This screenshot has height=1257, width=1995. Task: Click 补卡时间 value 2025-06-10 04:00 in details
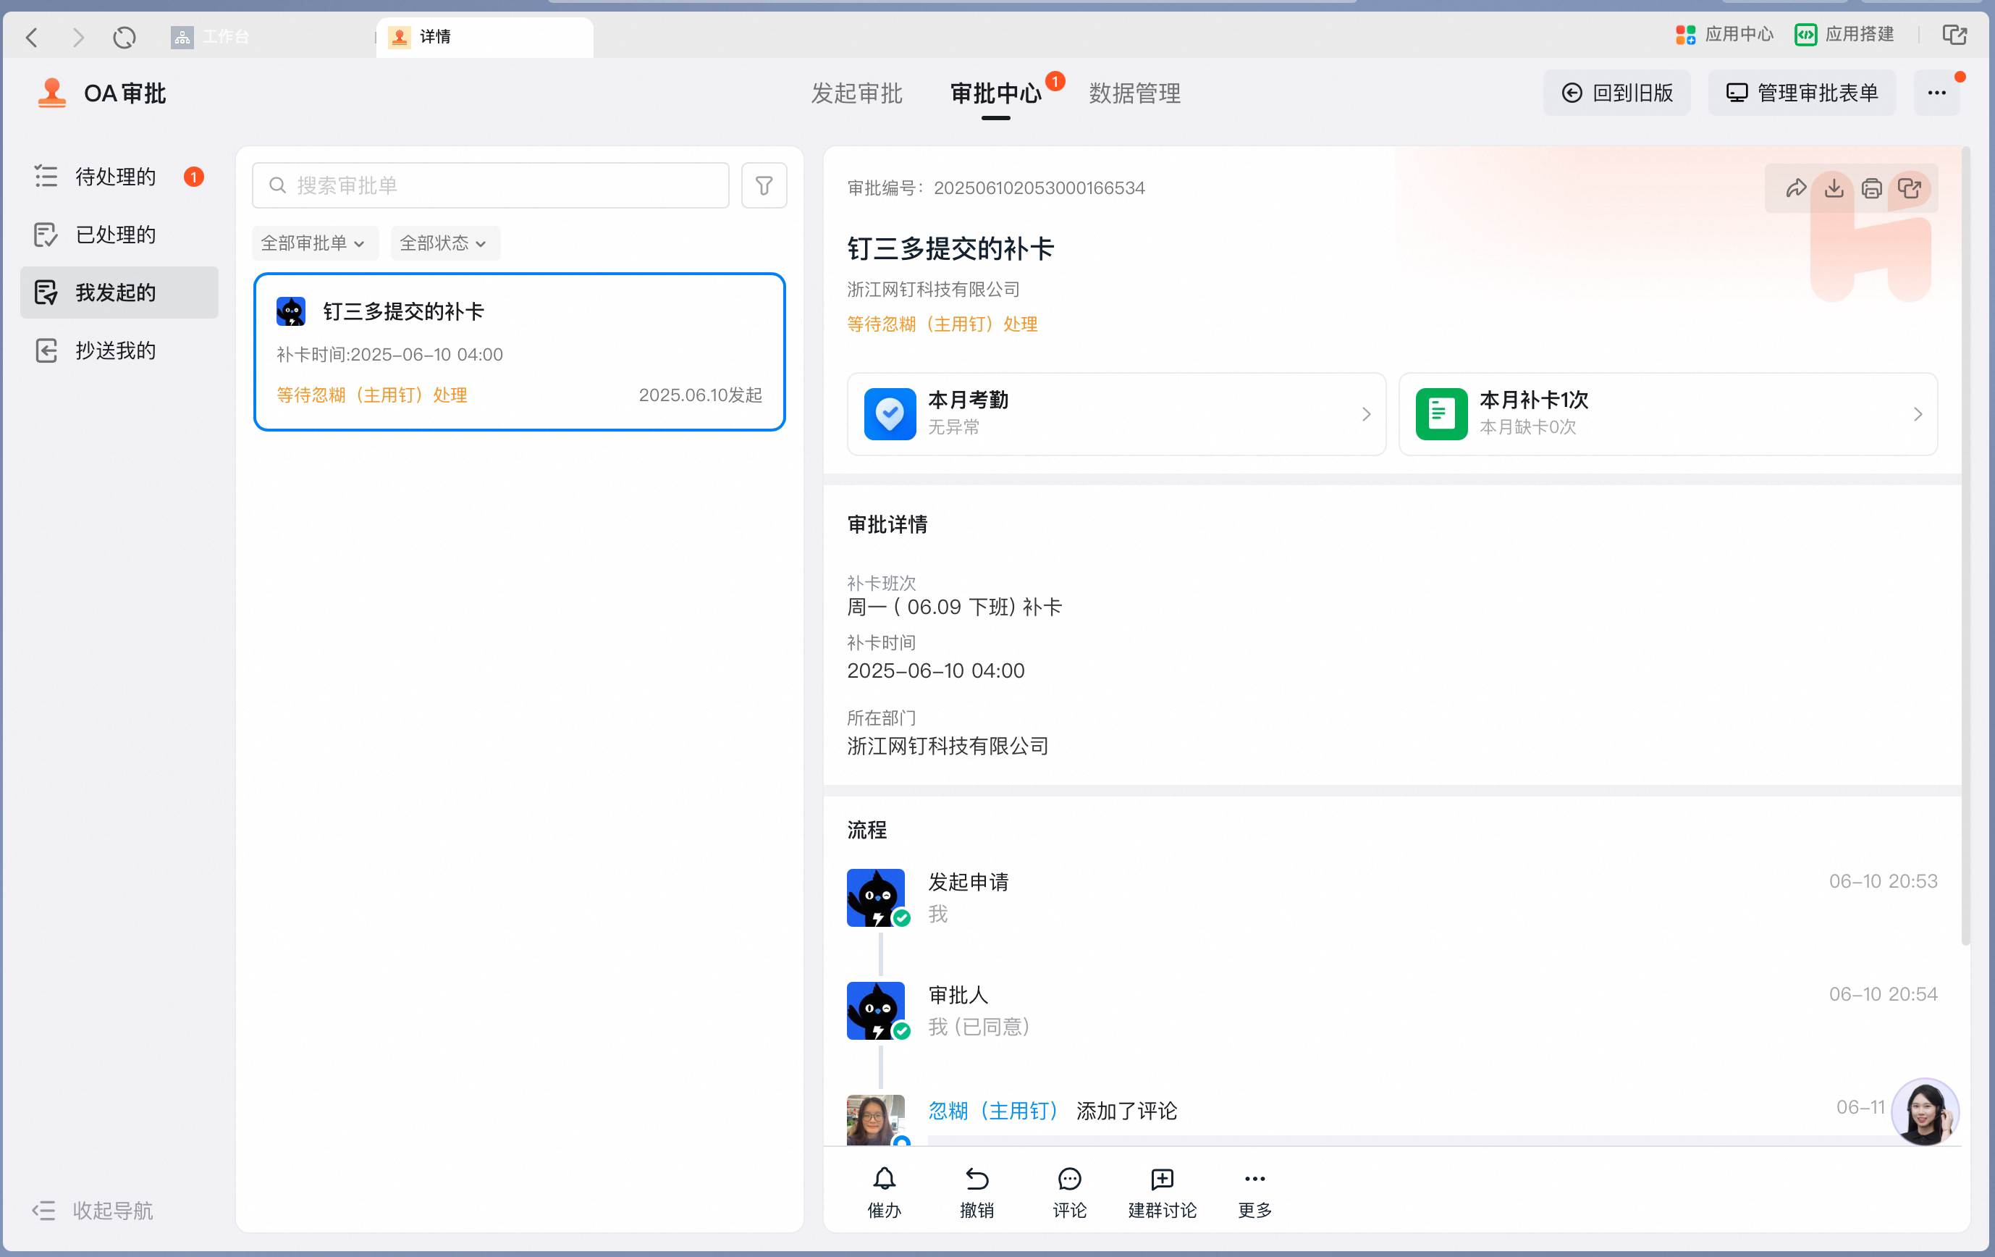point(935,670)
